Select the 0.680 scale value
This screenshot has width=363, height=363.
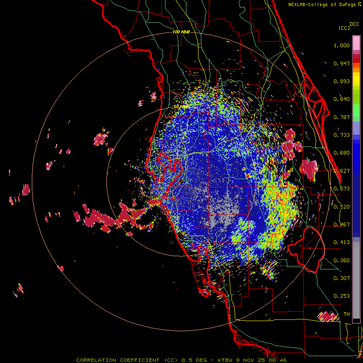pyautogui.click(x=342, y=153)
